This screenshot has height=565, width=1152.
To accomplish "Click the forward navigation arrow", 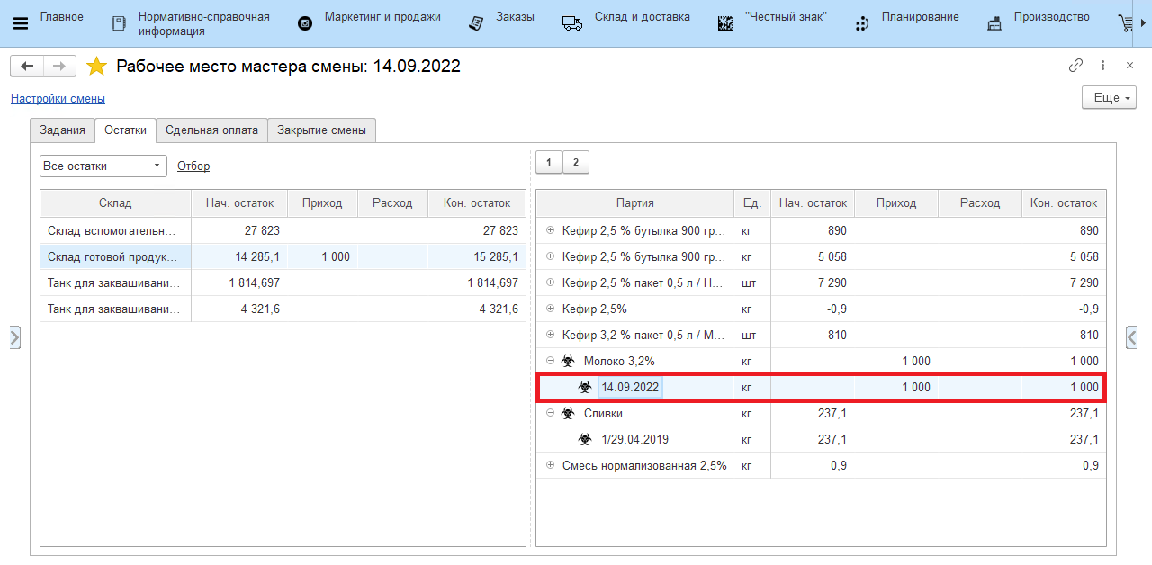I will 58,67.
